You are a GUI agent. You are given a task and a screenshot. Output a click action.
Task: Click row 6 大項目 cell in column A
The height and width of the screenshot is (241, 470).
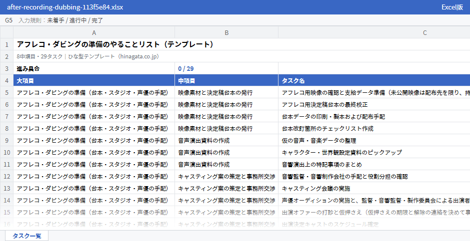94,105
